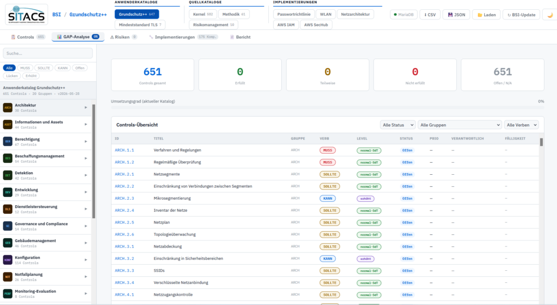
Task: Click the GEB icon beside Gebäudemanagement
Action: click(8, 243)
